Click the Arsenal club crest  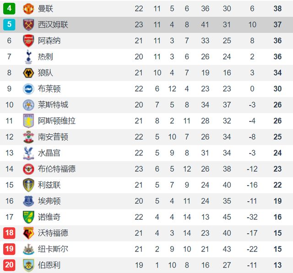coord(28,41)
